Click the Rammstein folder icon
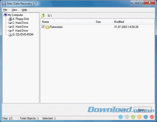 [47, 27]
